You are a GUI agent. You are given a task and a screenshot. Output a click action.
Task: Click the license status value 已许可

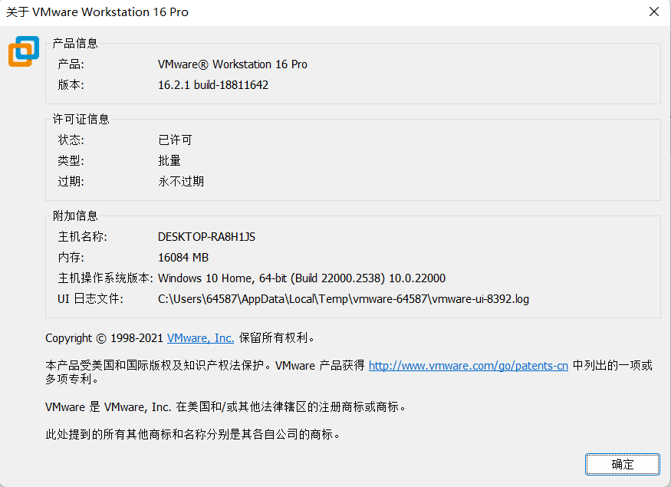[x=175, y=140]
